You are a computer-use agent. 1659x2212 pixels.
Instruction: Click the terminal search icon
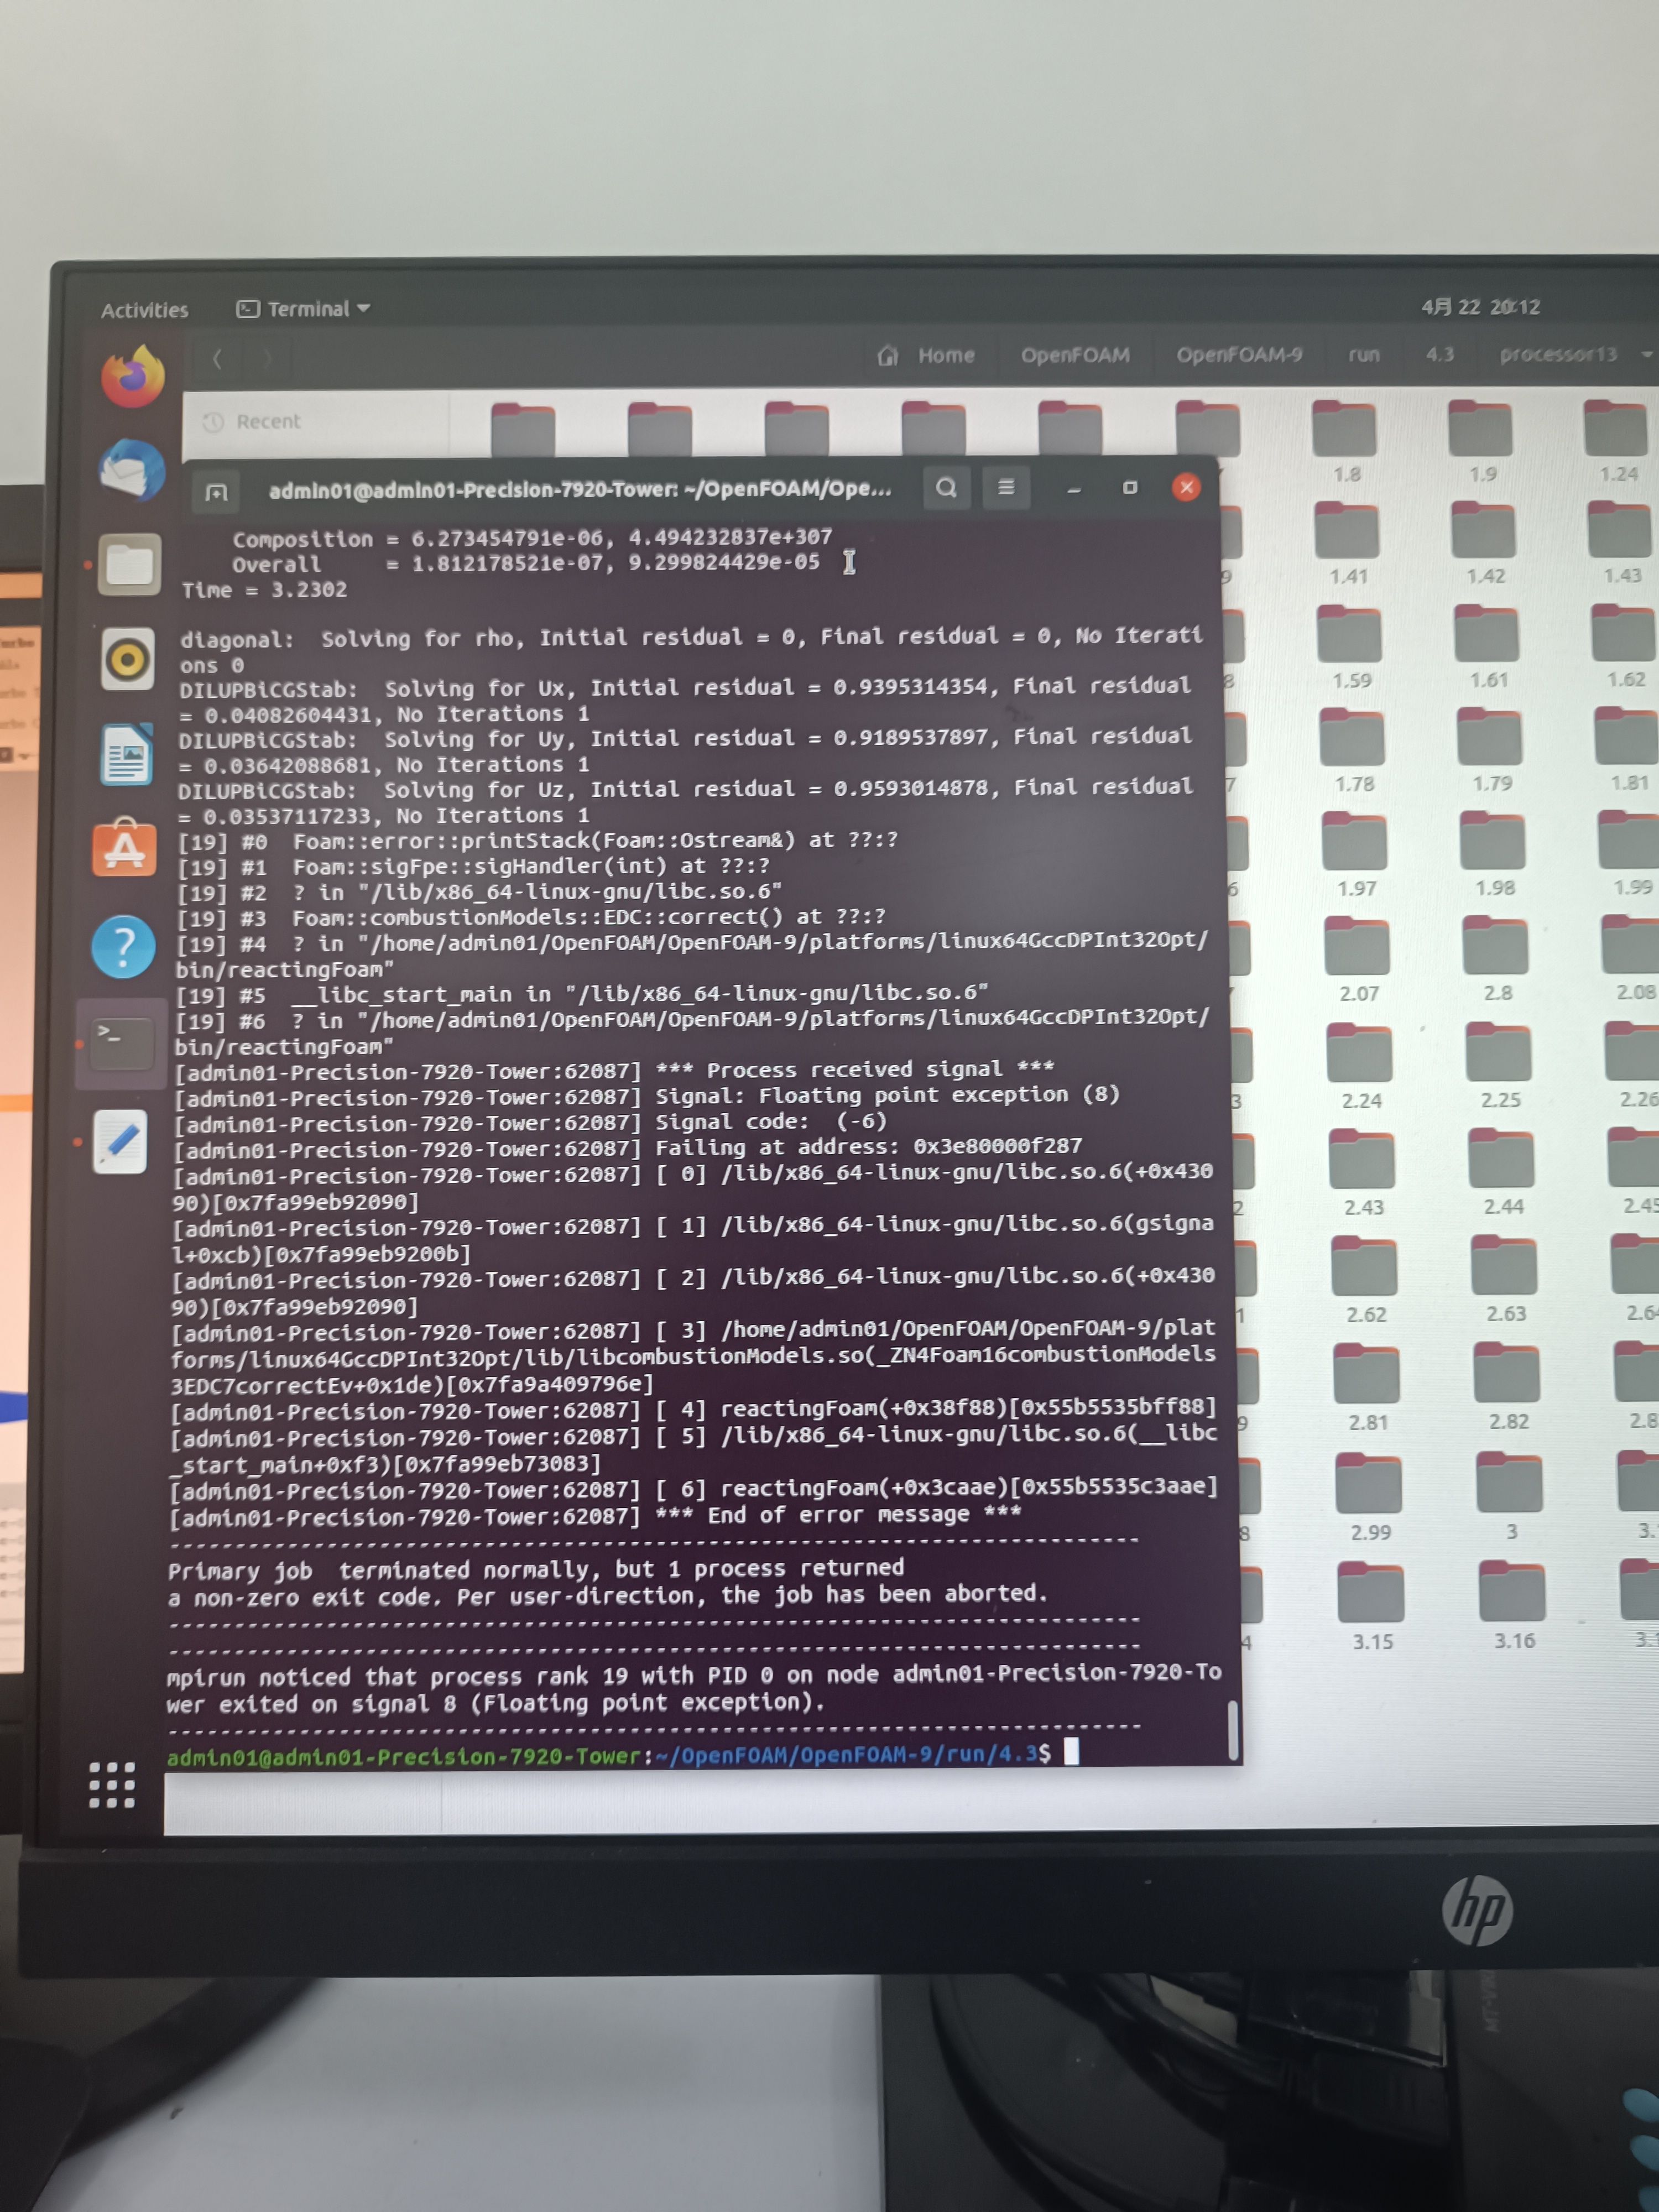click(x=946, y=488)
